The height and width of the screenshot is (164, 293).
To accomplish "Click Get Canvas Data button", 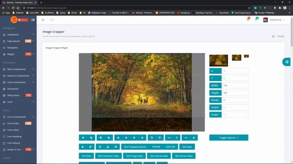I will tap(159, 156).
